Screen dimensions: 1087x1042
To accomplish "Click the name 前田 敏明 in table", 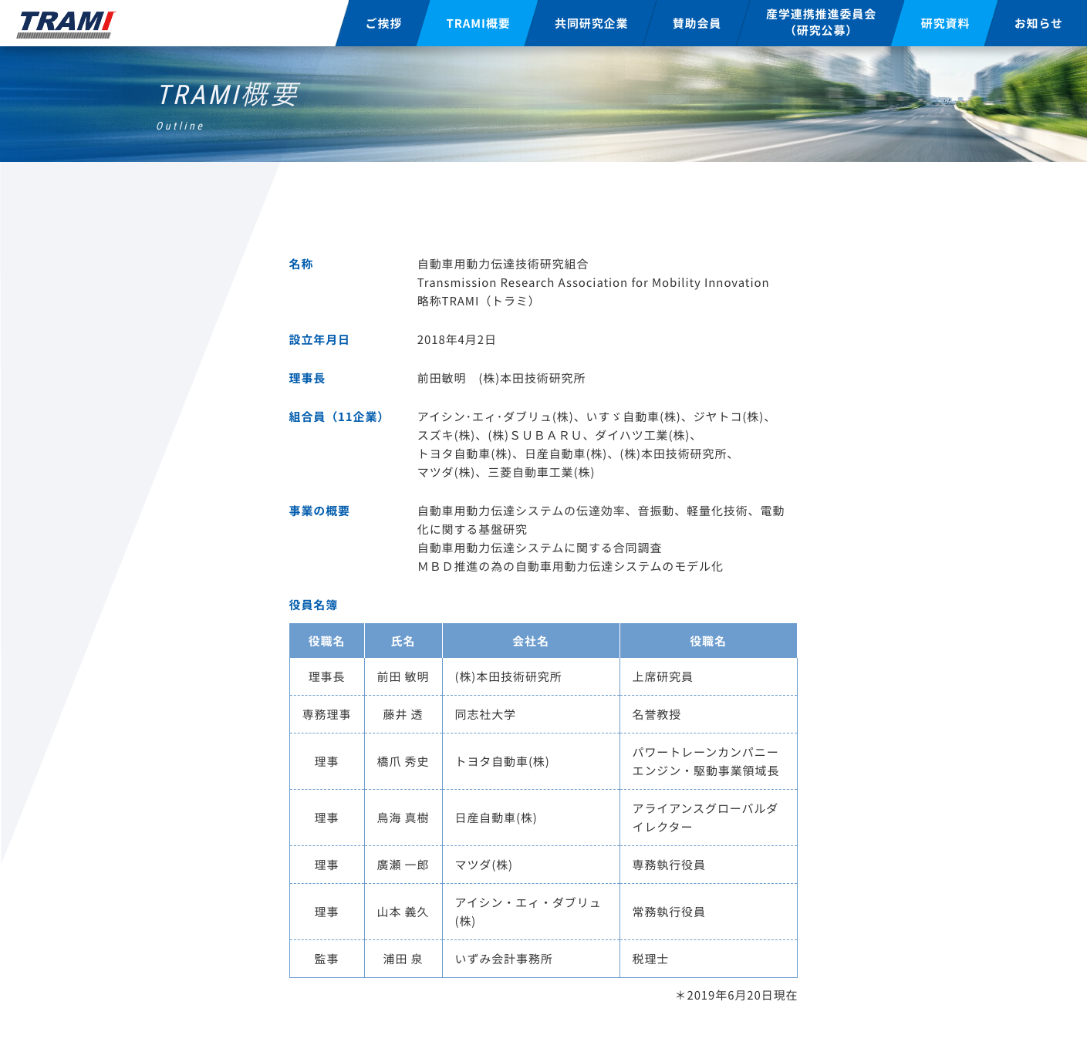I will click(403, 676).
